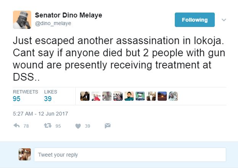Click the @dino_melaye handle

[x=53, y=23]
